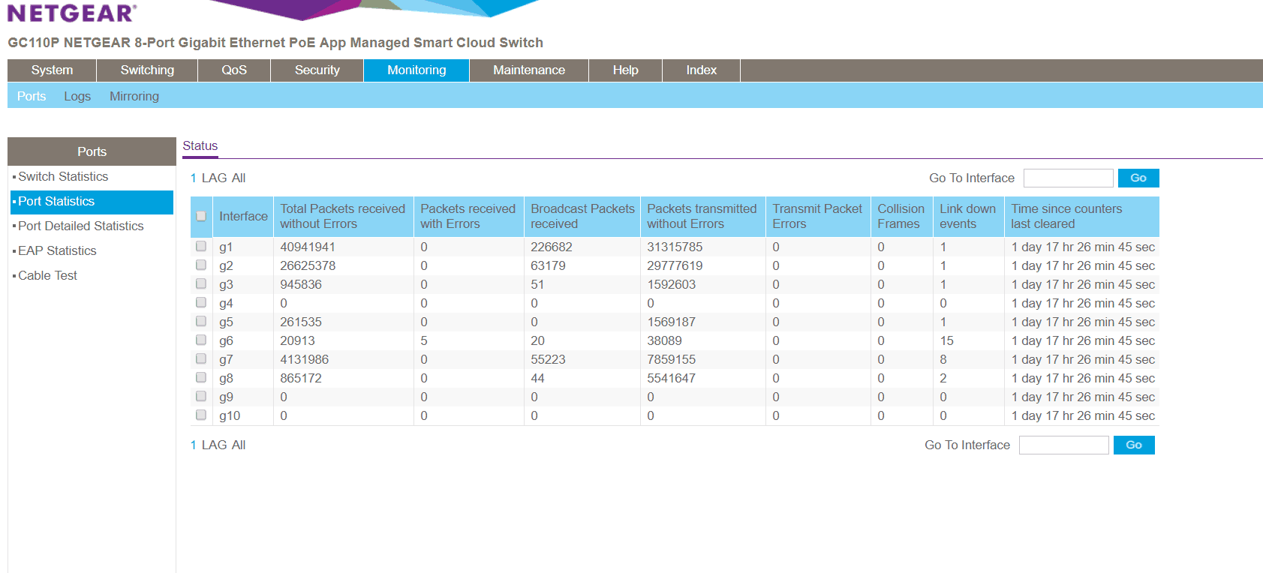The width and height of the screenshot is (1263, 573).
Task: Click the top LAG link
Action: [x=214, y=178]
